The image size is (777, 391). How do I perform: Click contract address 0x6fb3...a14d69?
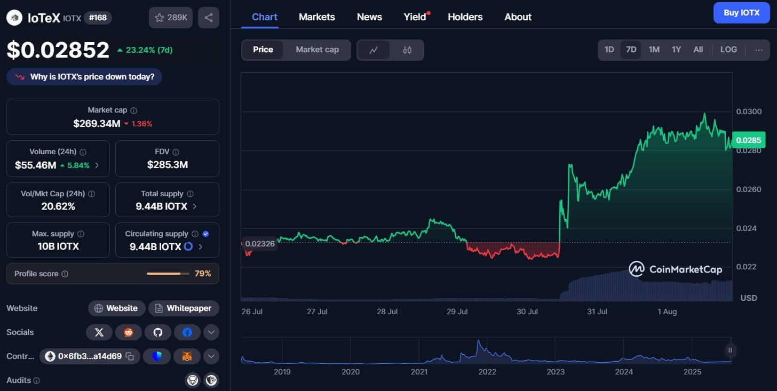90,356
